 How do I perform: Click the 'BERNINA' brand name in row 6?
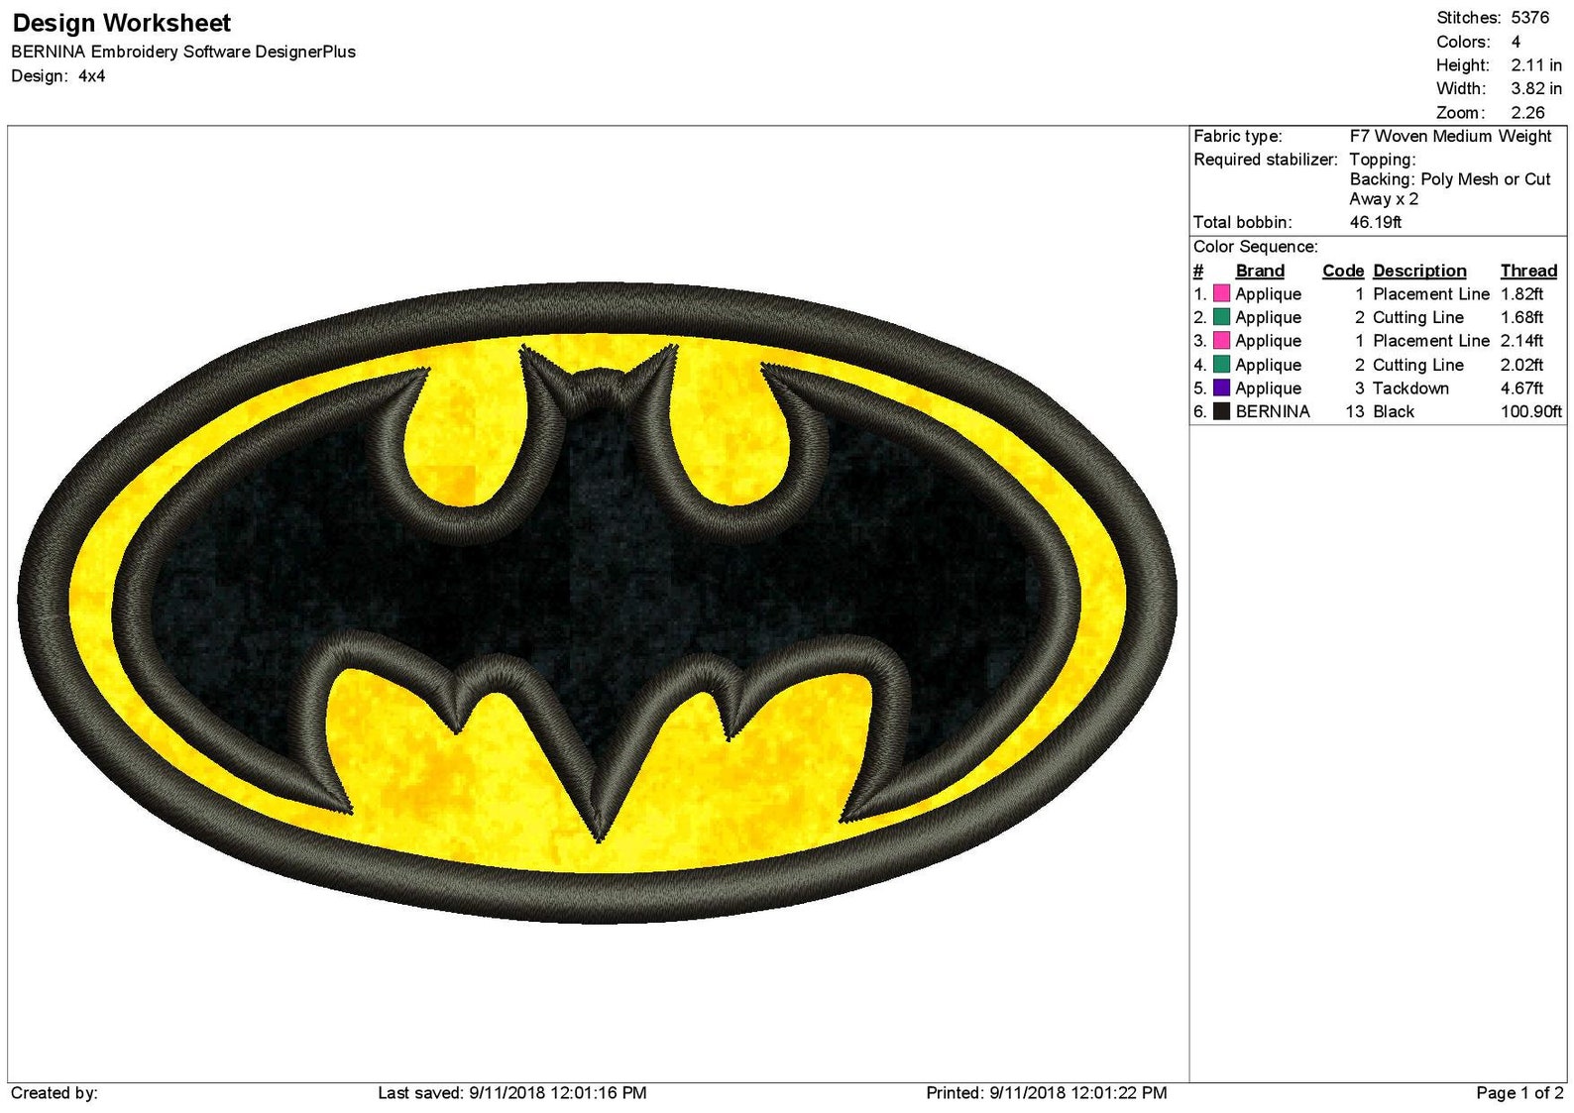pyautogui.click(x=1273, y=411)
